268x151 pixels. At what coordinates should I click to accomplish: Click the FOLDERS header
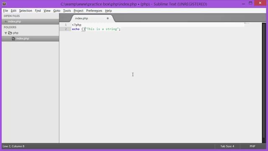tap(10, 27)
